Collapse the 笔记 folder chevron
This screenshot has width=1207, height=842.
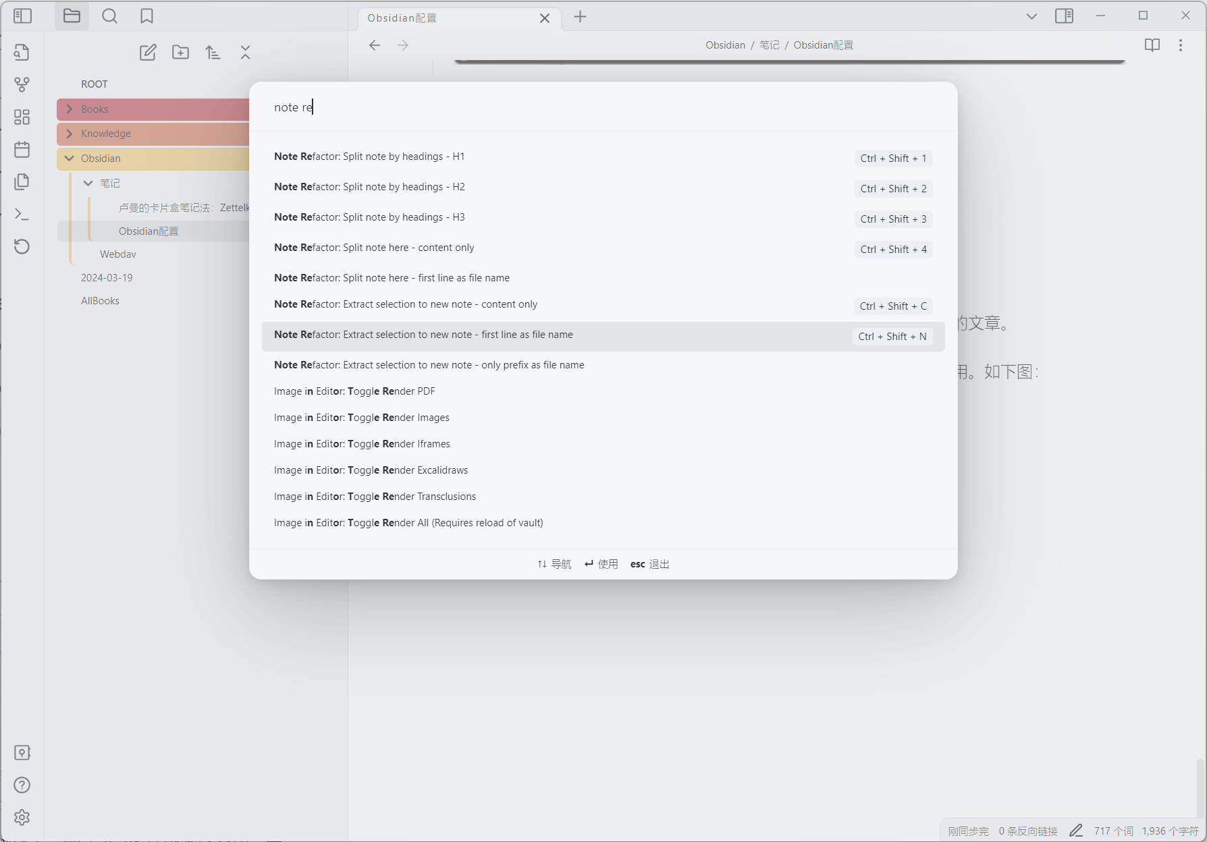point(88,183)
